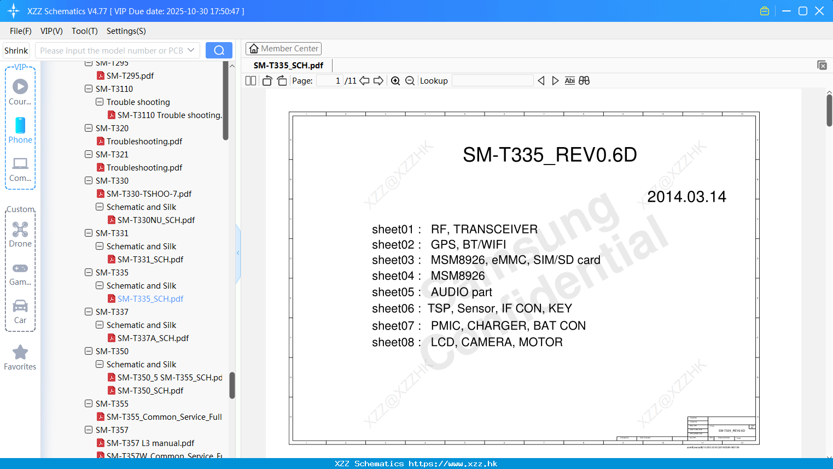Zoom in on the schematic
Image resolution: width=833 pixels, height=469 pixels.
pyautogui.click(x=395, y=81)
